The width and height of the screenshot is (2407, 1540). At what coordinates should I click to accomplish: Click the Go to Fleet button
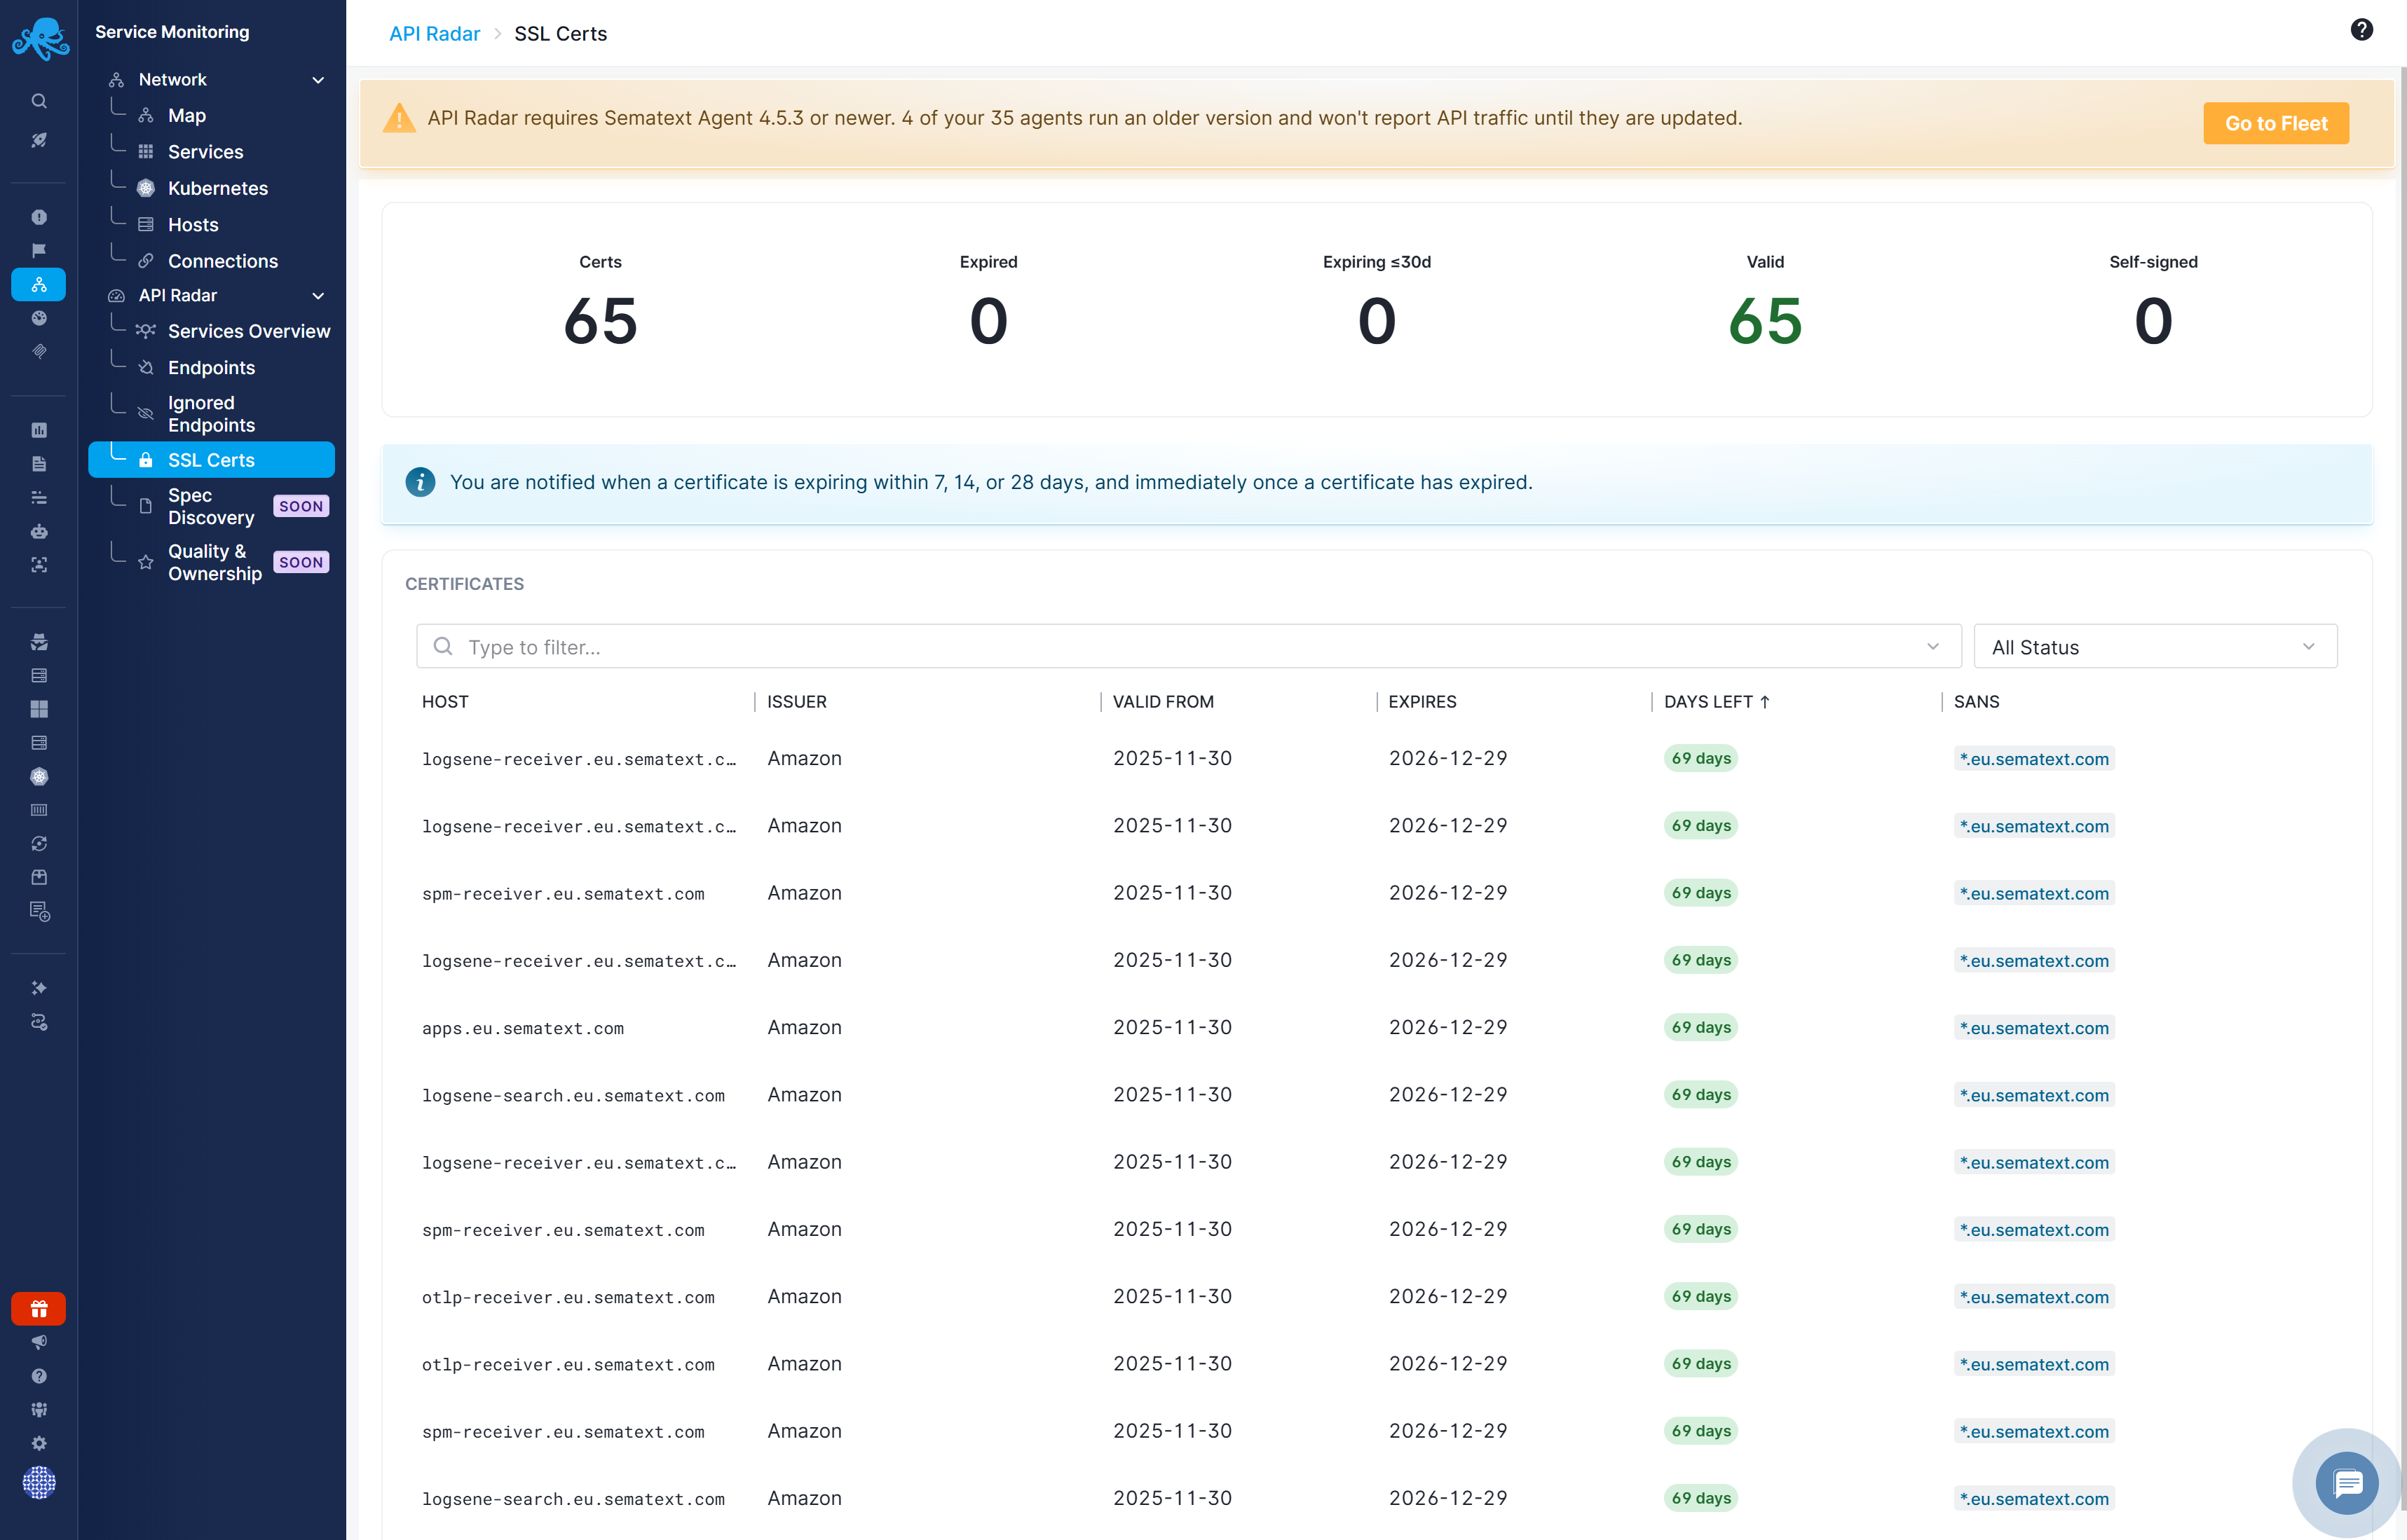pyautogui.click(x=2276, y=123)
